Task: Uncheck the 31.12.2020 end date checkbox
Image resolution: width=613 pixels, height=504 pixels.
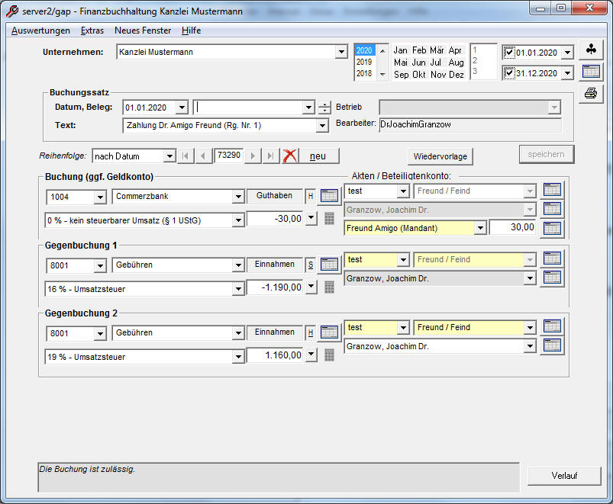Action: click(x=509, y=72)
